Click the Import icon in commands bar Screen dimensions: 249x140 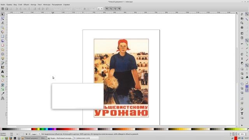tap(242, 33)
